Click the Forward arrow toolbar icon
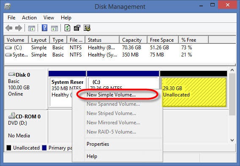The image size is (240, 166). click(x=19, y=28)
